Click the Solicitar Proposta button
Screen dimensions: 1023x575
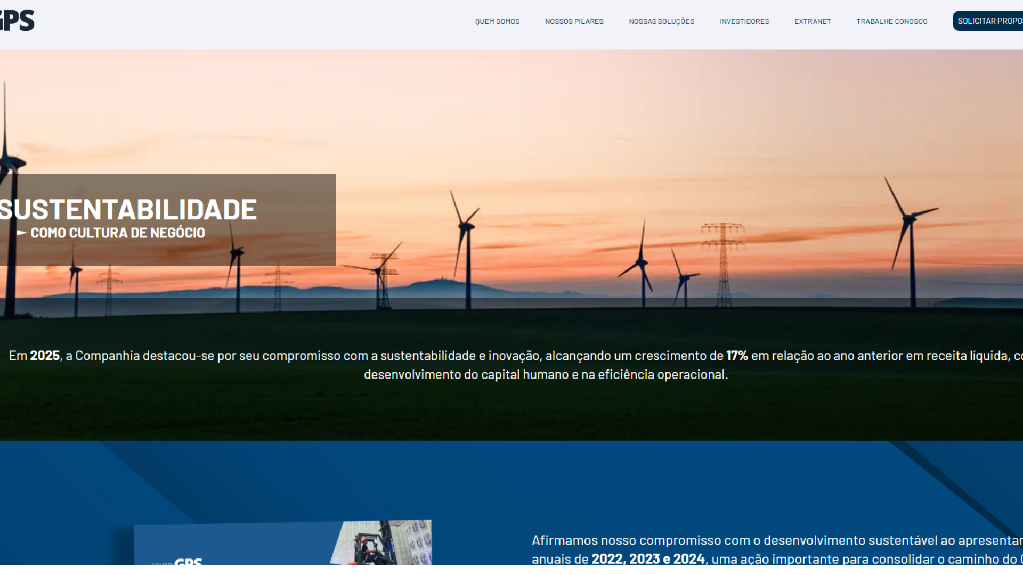tap(988, 21)
